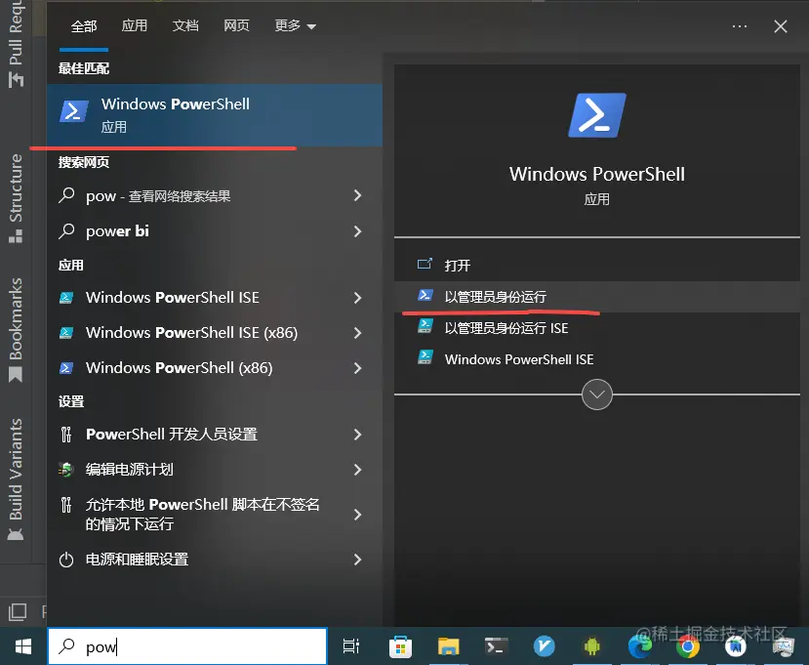Open 电源和睡眠设置 settings result
This screenshot has width=809, height=665.
click(214, 560)
